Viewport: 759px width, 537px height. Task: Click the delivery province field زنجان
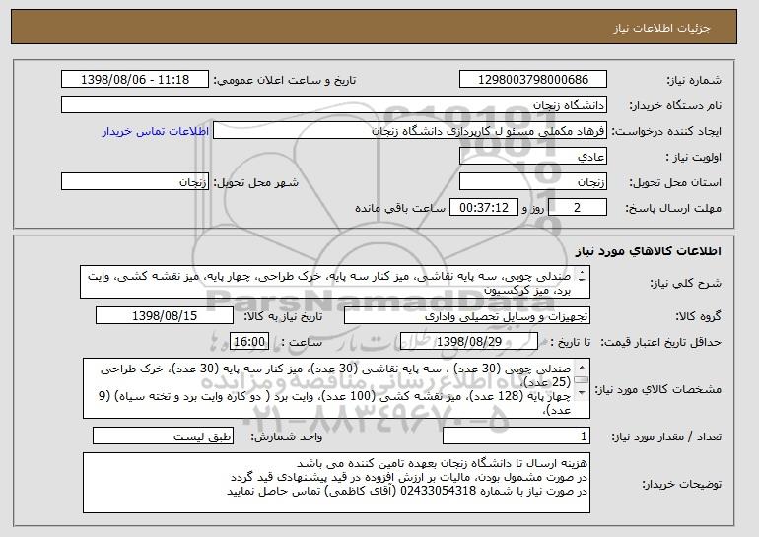[533, 182]
